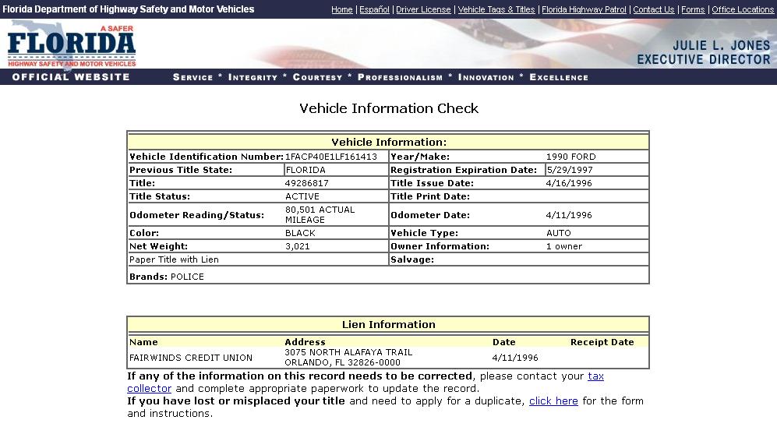Click the registration expiration date 5/29/1997

(x=570, y=170)
